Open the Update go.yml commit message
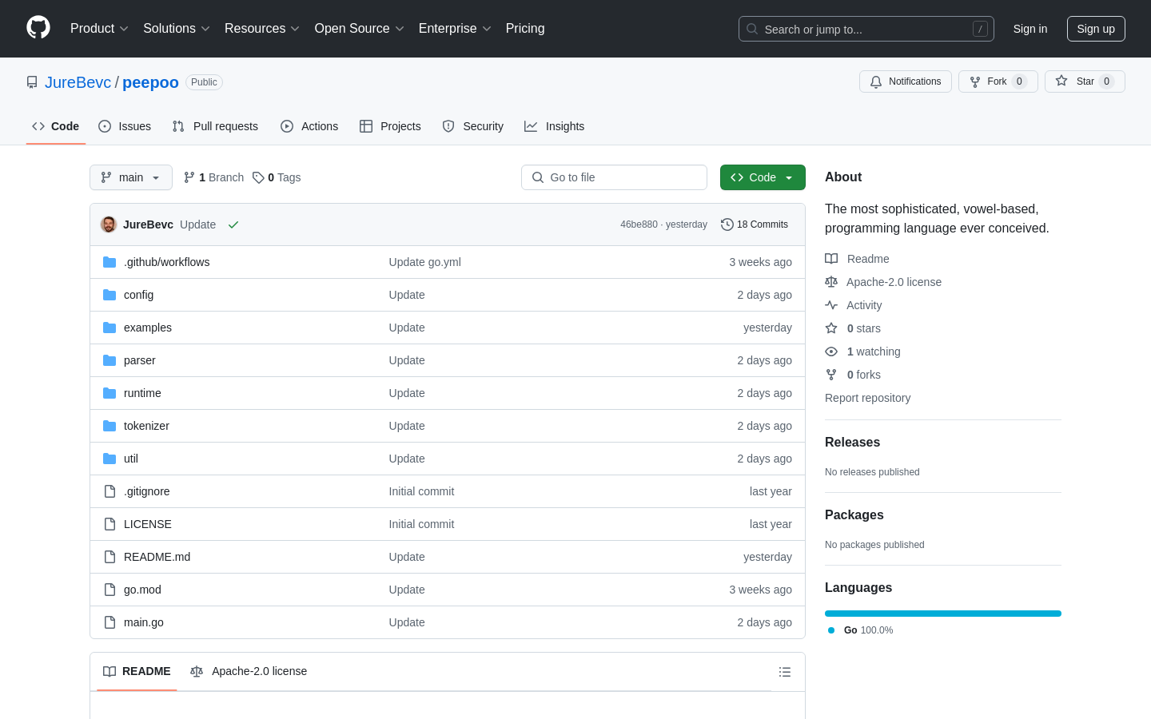 pos(425,262)
